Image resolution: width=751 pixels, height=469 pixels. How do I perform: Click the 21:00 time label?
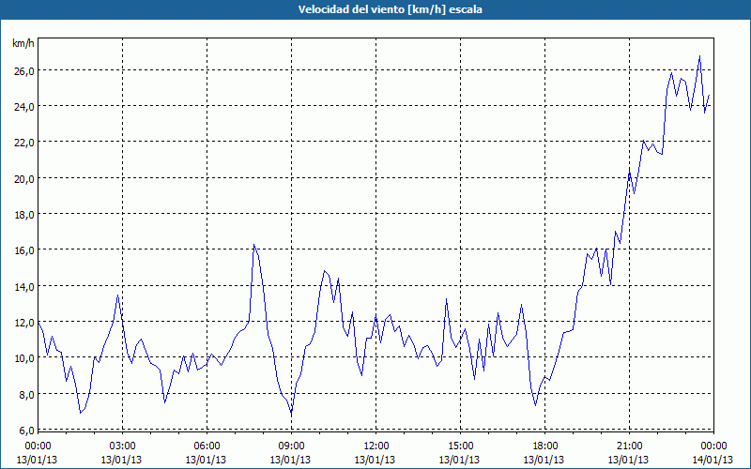[x=629, y=446]
